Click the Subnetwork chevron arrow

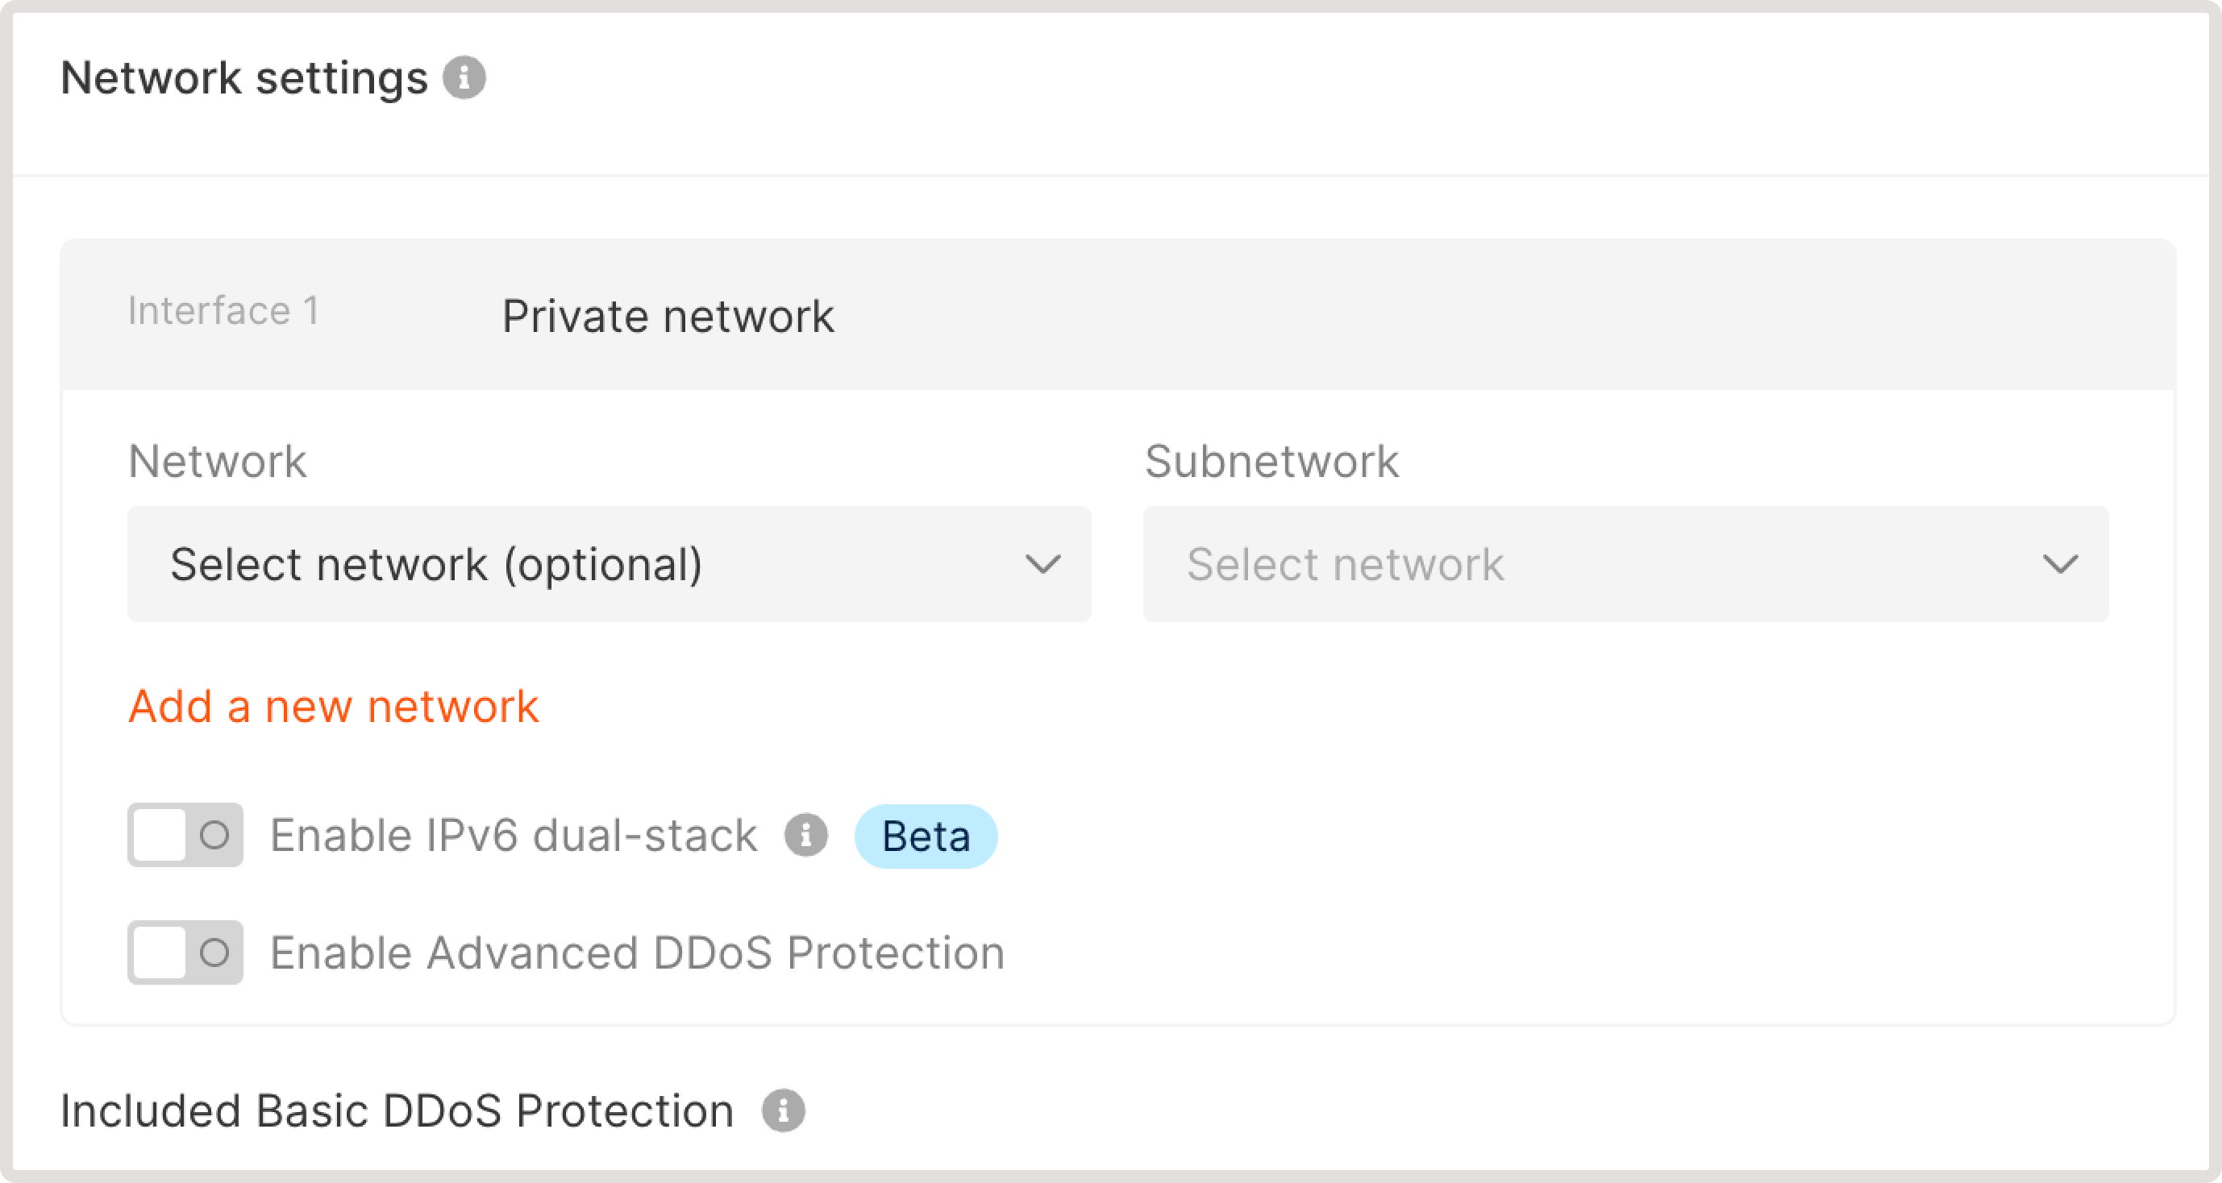coord(2062,564)
